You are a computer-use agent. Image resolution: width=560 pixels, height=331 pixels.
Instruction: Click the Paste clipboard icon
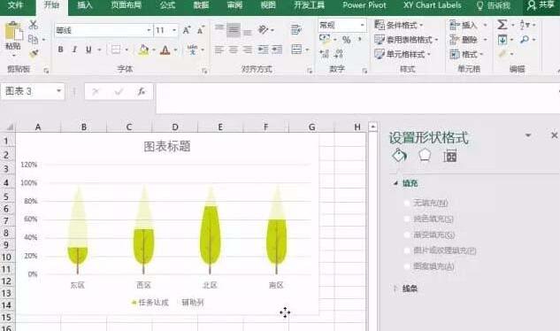(13, 32)
